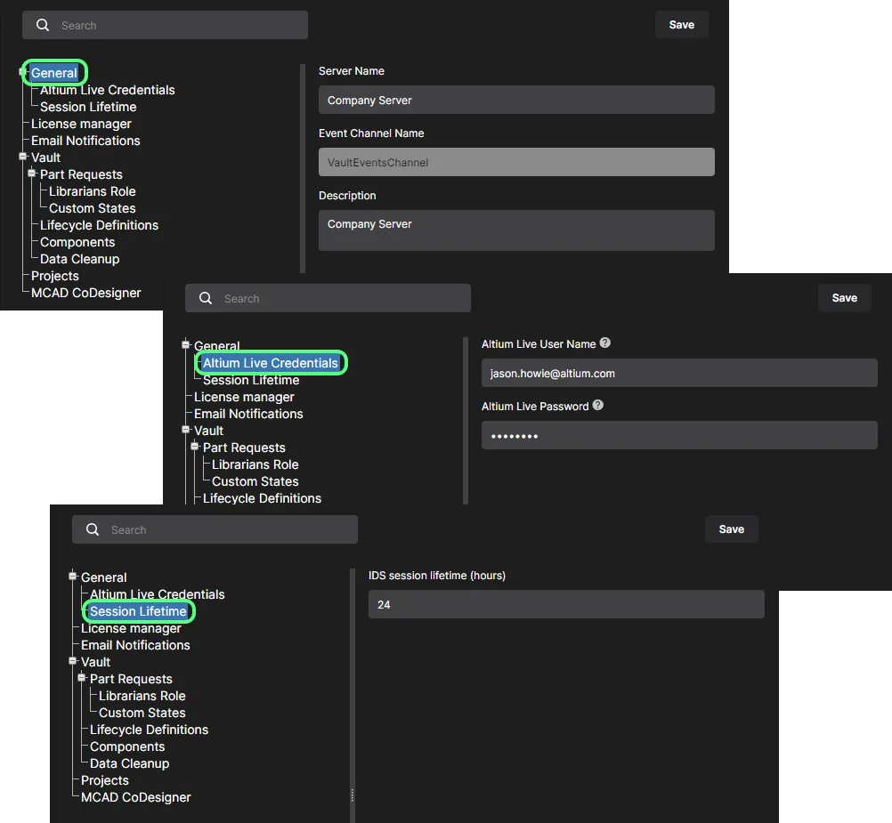892x823 pixels.
Task: Edit the Description text area
Action: [x=516, y=230]
